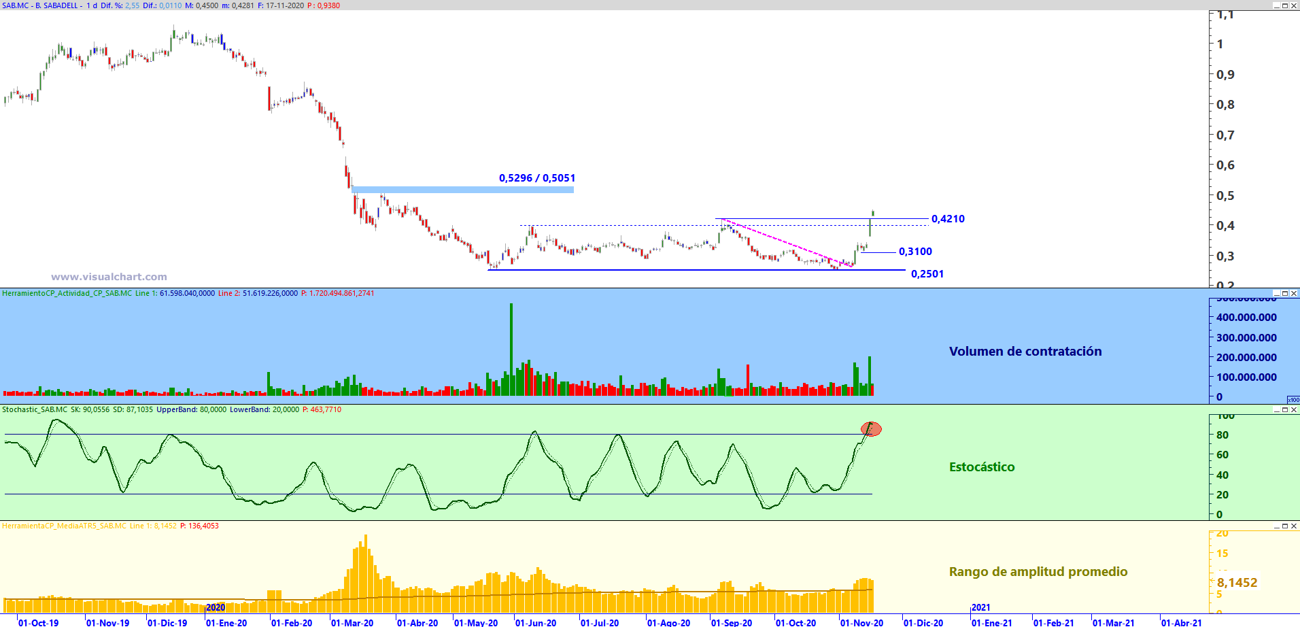This screenshot has height=627, width=1300.
Task: Select the light blue resistance zone rectangle
Action: pos(463,190)
